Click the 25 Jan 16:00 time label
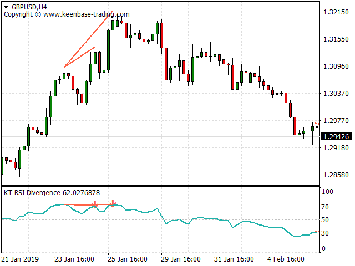The width and height of the screenshot is (355, 266). click(x=128, y=259)
